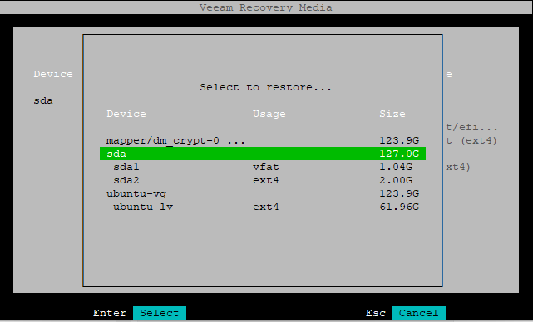Click the Cancel button
The image size is (533, 322).
click(419, 313)
